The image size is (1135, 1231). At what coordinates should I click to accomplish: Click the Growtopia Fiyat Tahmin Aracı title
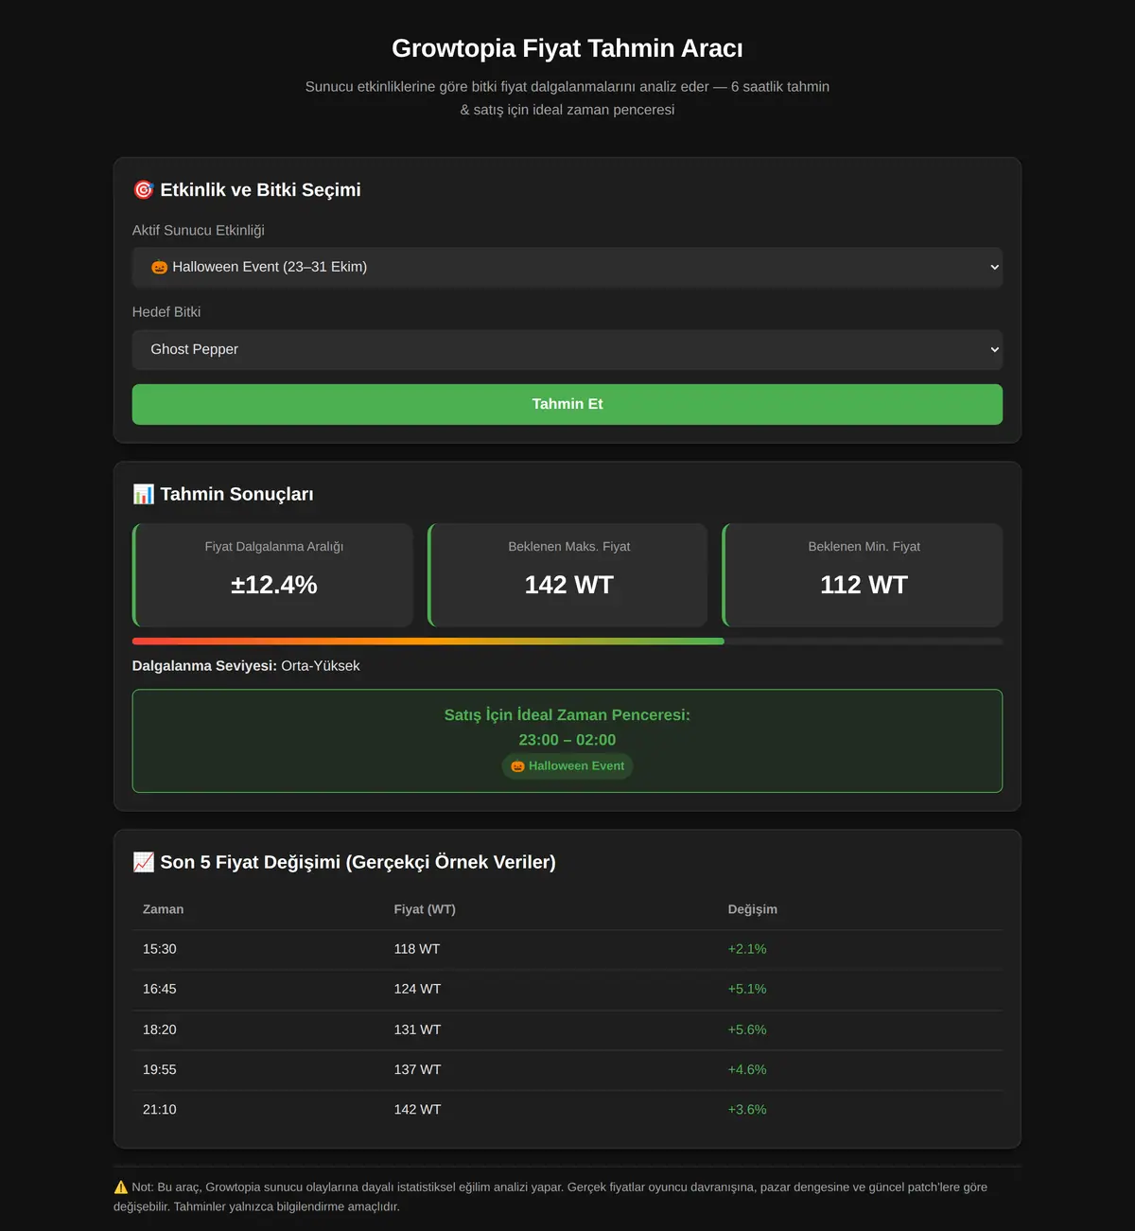(x=567, y=48)
